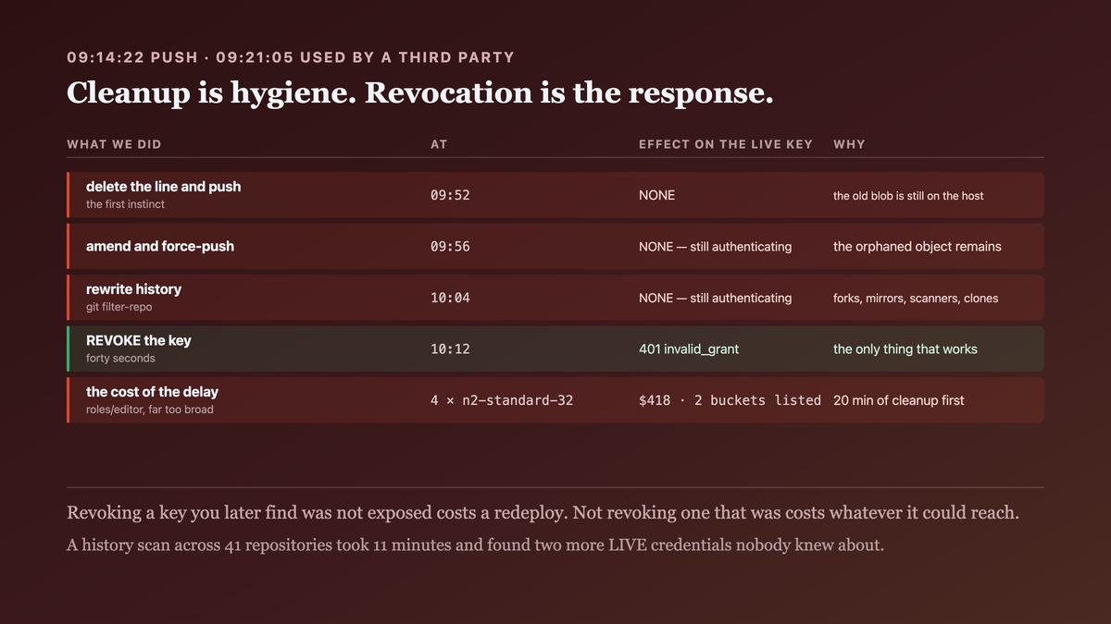Click 'the only thing that works'
The image size is (1111, 624).
tap(905, 349)
